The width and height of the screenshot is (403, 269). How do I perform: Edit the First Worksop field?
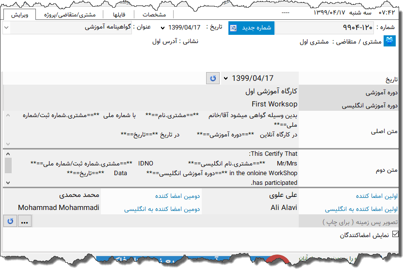tap(151, 104)
